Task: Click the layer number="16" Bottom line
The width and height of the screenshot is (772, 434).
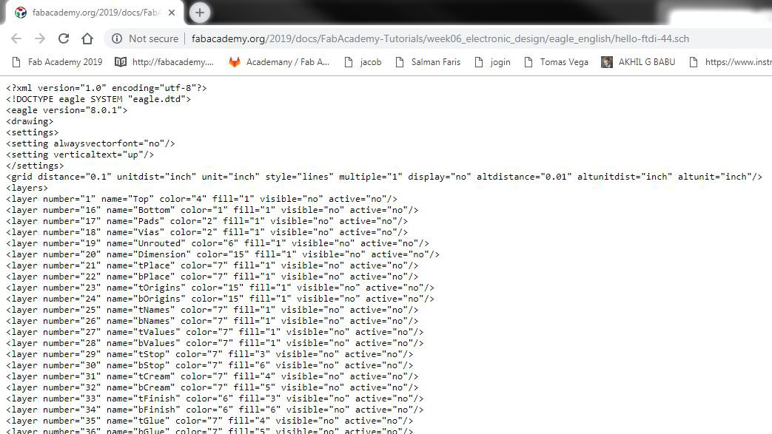Action: [212, 210]
